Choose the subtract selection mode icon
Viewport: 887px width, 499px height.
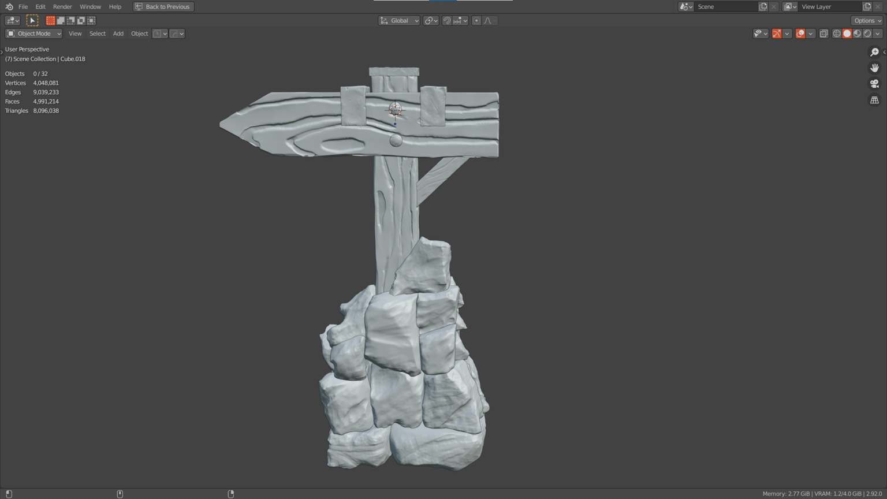(70, 20)
